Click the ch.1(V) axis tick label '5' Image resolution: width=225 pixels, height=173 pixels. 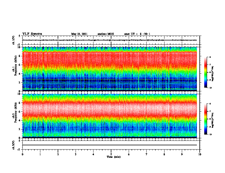[x=20, y=36]
